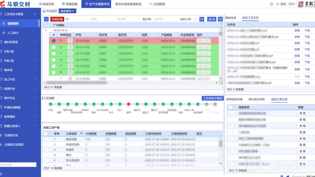Click the info icon next to 异常反馈
The height and width of the screenshot is (177, 315).
coord(67,19)
